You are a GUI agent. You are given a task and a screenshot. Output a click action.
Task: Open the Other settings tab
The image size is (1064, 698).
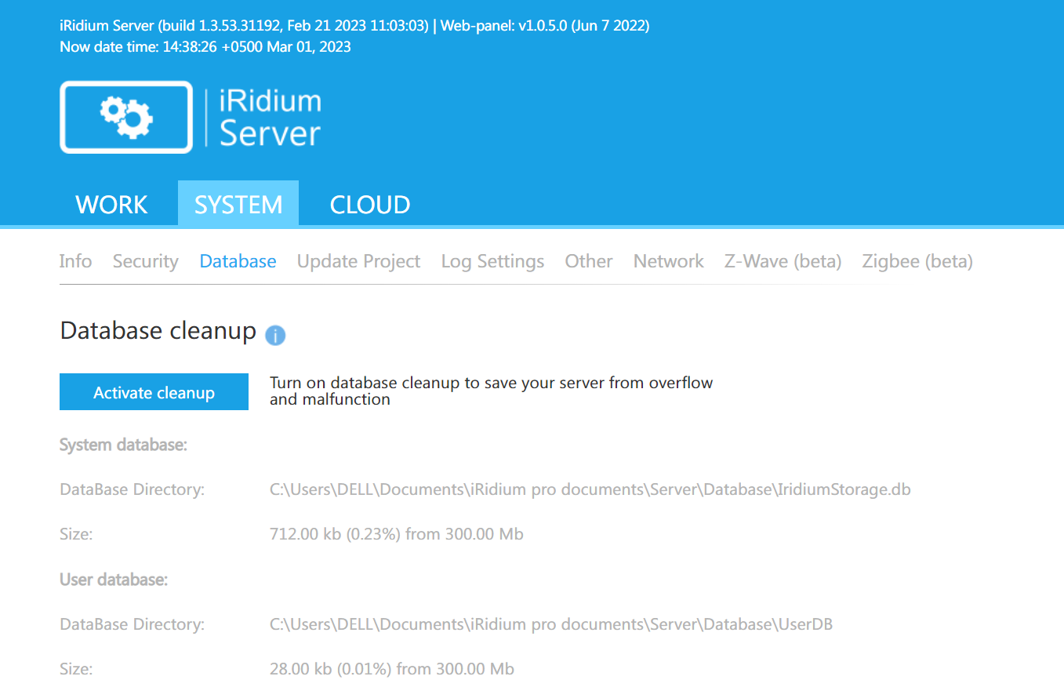[589, 261]
